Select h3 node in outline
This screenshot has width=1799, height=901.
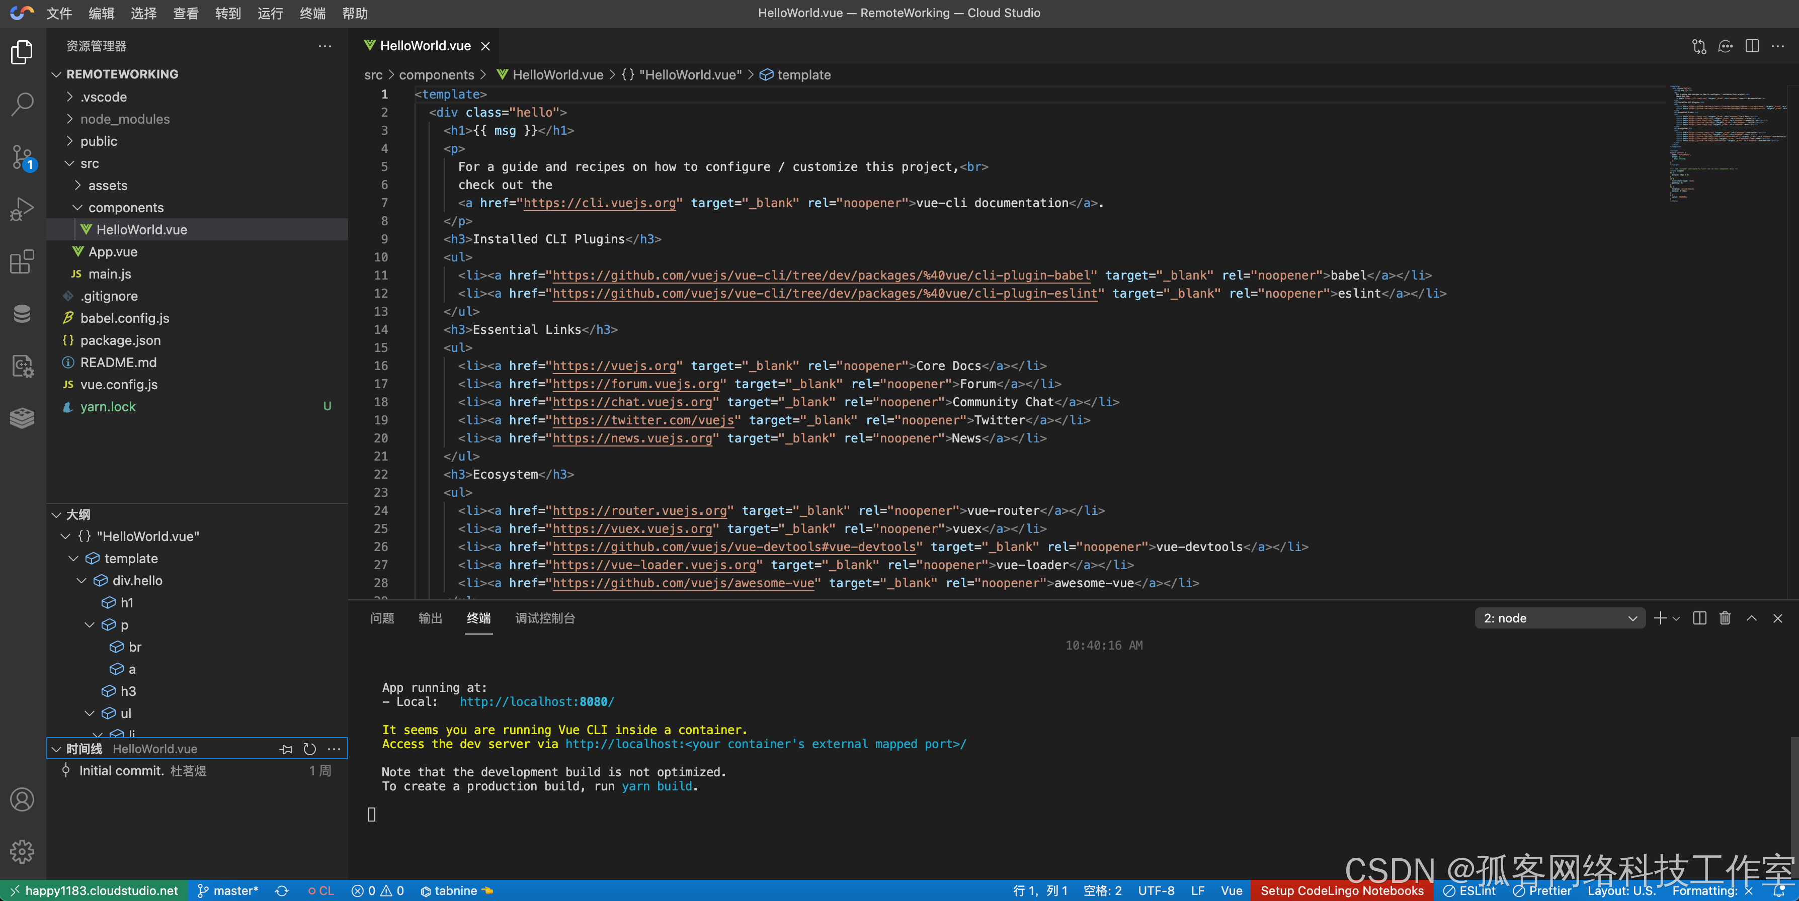(x=128, y=691)
